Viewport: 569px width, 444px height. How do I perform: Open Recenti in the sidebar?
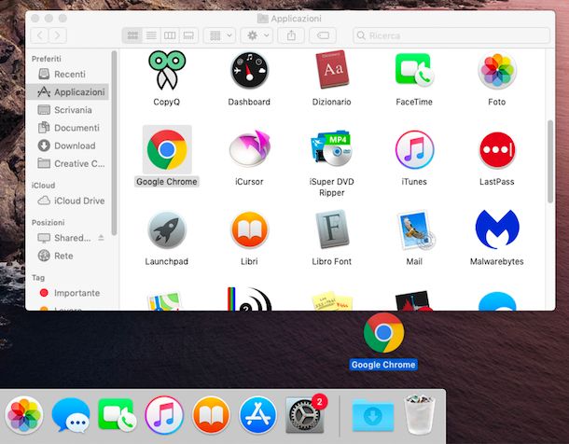coord(67,74)
